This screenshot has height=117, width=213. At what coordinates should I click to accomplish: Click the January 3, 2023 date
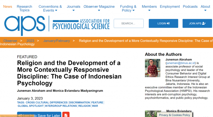coord(30,98)
